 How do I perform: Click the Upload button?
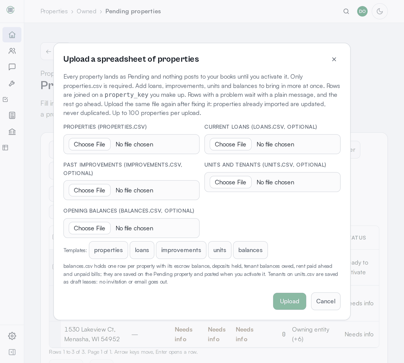[x=290, y=301]
